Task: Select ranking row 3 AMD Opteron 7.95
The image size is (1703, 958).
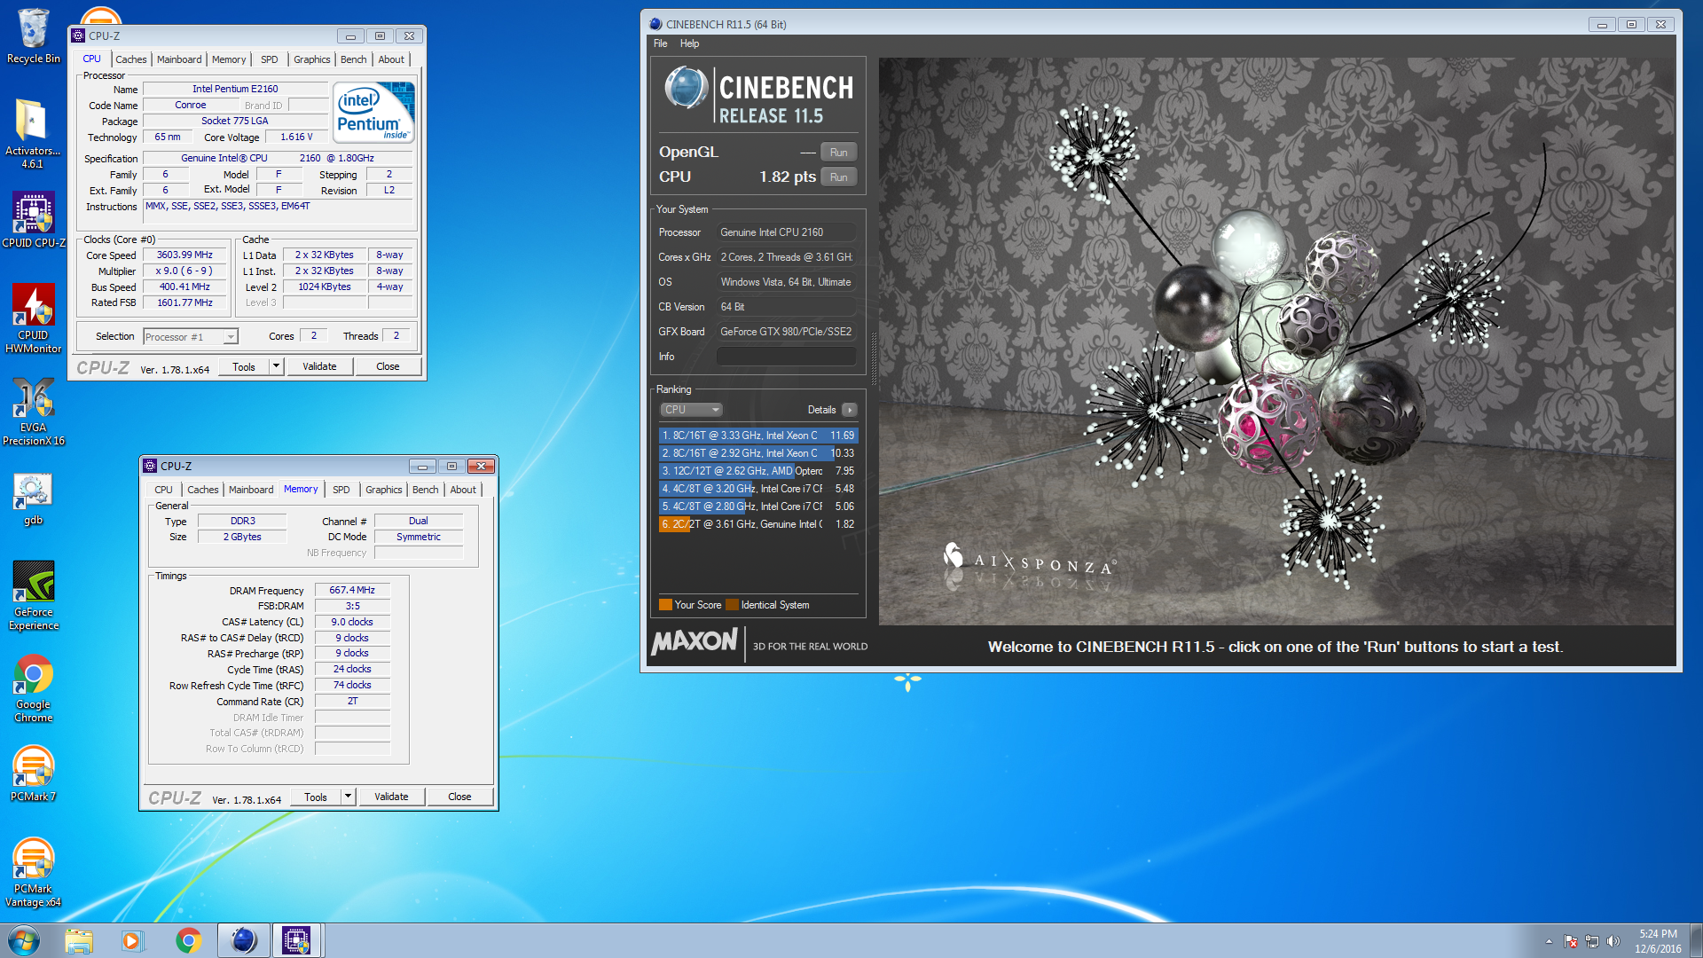Action: point(757,471)
